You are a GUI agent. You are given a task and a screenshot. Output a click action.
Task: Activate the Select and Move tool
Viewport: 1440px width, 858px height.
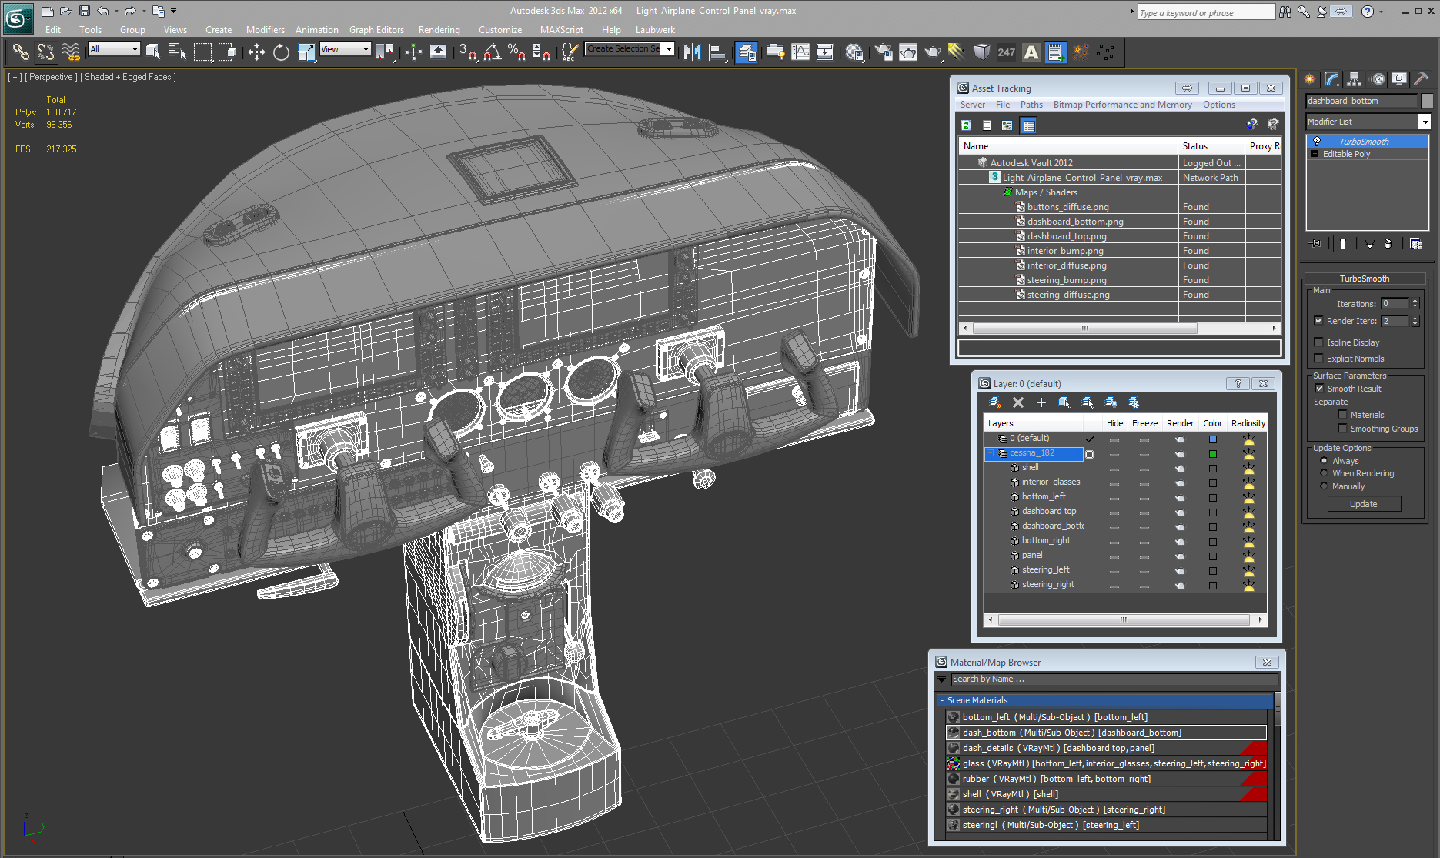point(256,52)
